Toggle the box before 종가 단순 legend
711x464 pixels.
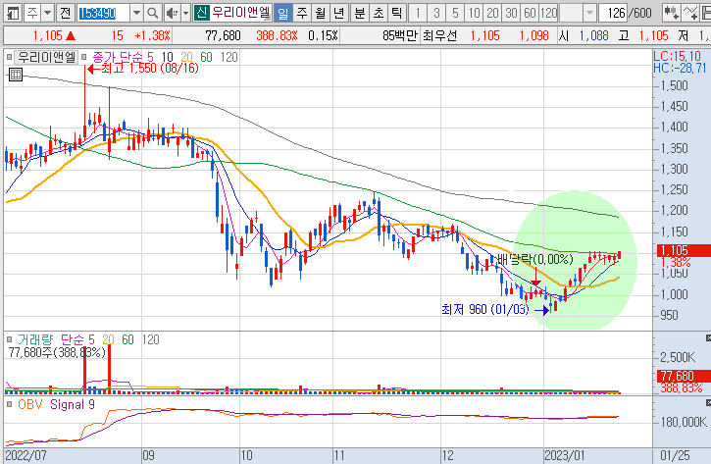click(x=84, y=57)
